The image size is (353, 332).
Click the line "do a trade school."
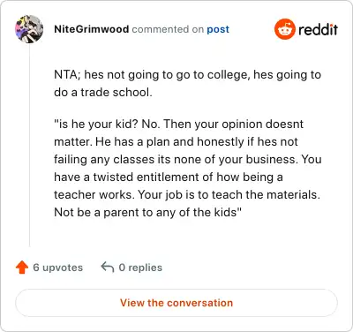(x=103, y=93)
